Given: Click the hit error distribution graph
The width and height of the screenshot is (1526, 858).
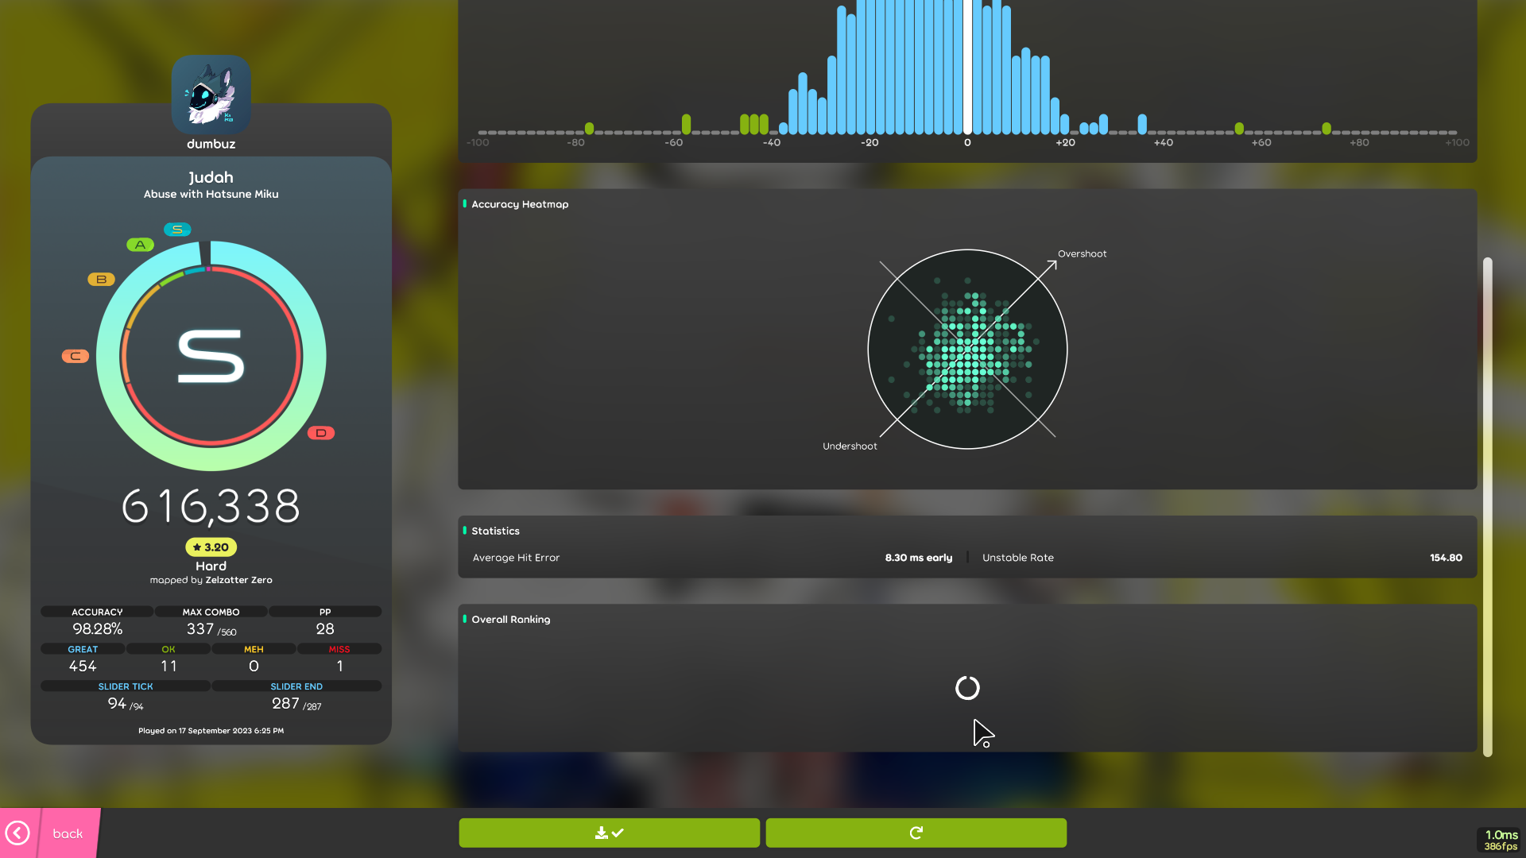Looking at the screenshot, I should [968, 71].
